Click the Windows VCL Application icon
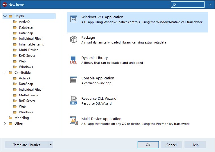The image size is (215, 152). pos(74,19)
